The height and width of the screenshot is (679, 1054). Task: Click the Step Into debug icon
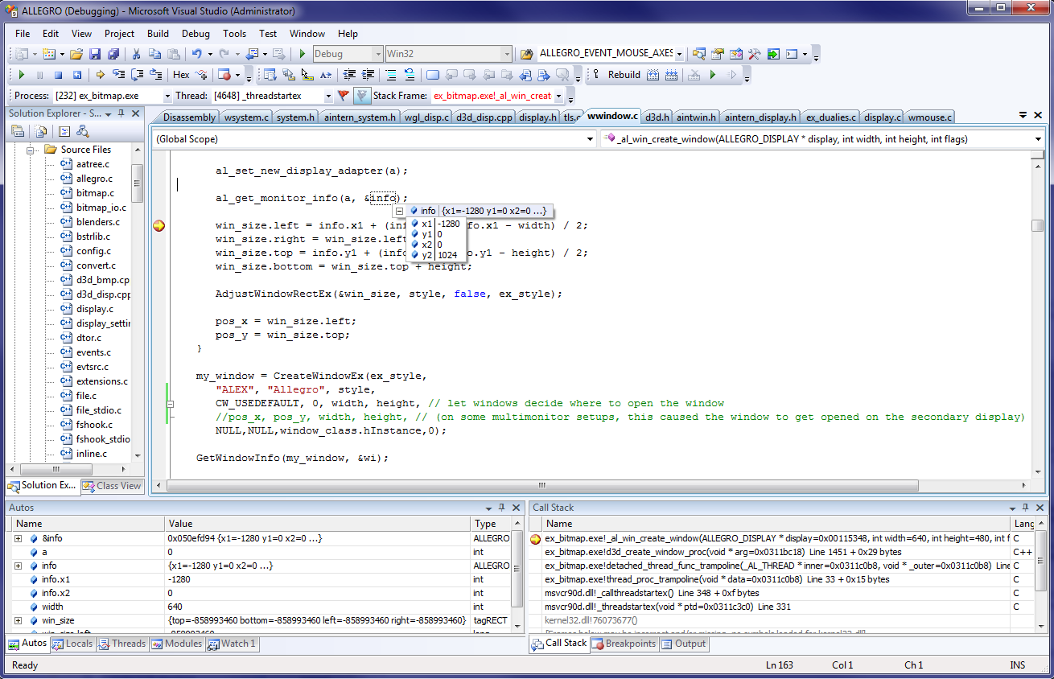pos(118,75)
